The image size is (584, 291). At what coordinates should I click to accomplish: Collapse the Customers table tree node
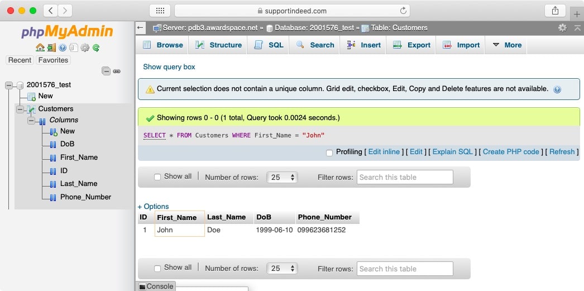coord(20,109)
